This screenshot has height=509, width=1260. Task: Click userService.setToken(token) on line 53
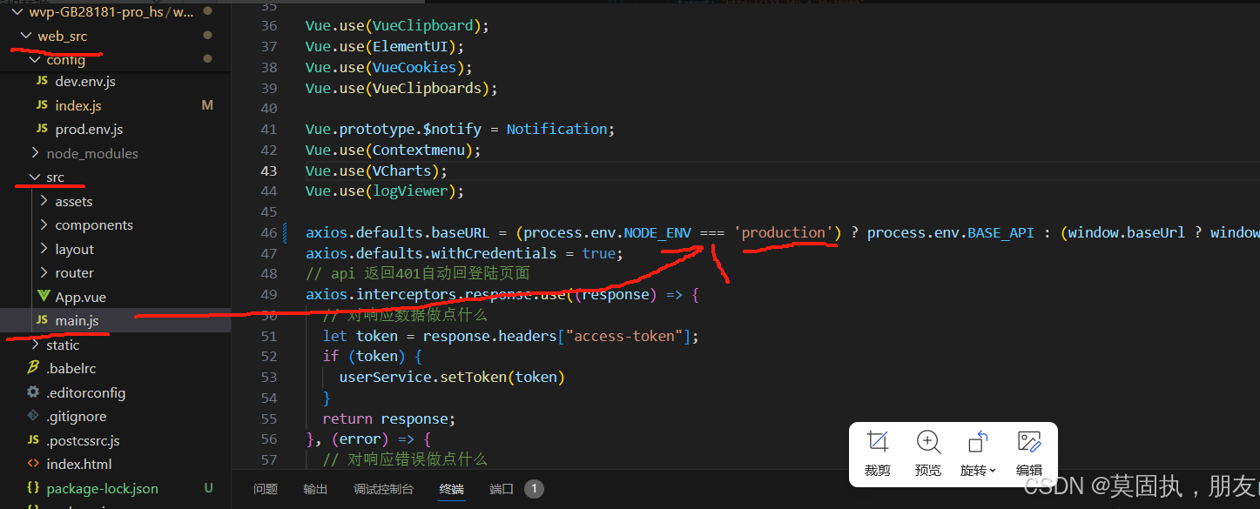pos(452,377)
